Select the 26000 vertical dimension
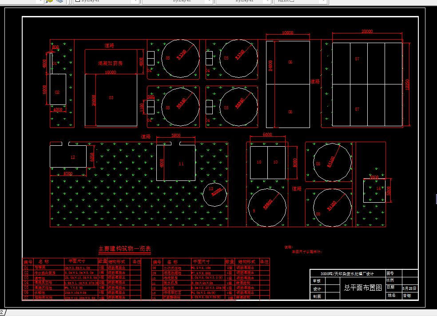 94,100
